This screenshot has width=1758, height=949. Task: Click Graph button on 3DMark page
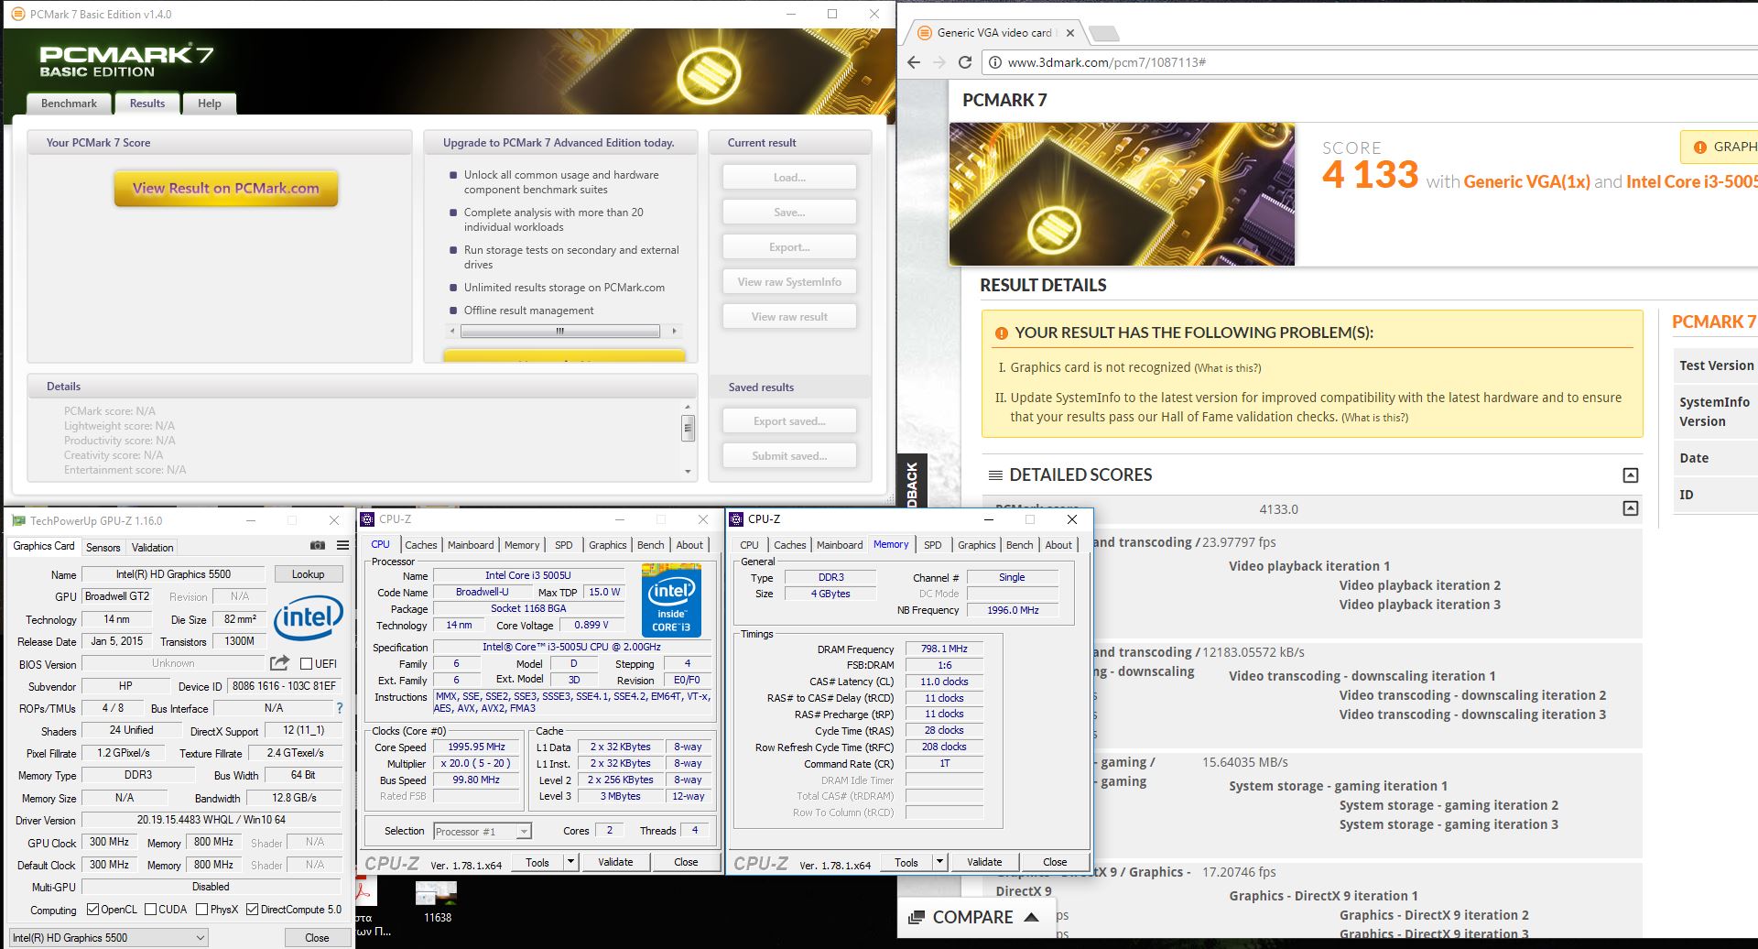[1720, 147]
